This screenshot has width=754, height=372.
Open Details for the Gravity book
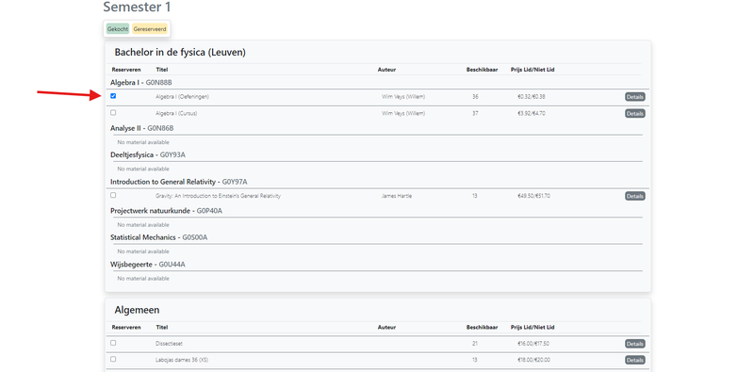tap(634, 196)
